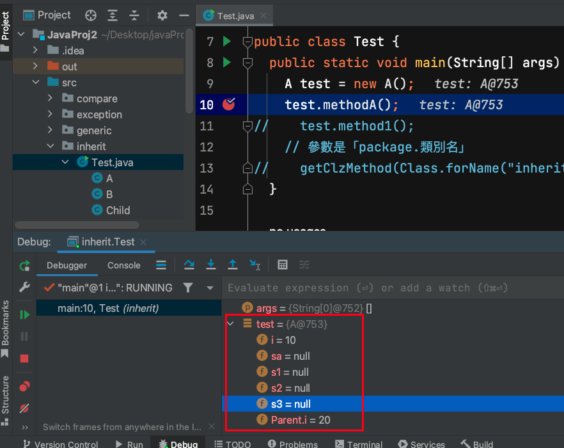Run main method via gutter arrow line 8
Screen dimensions: 564x448
pos(226,63)
